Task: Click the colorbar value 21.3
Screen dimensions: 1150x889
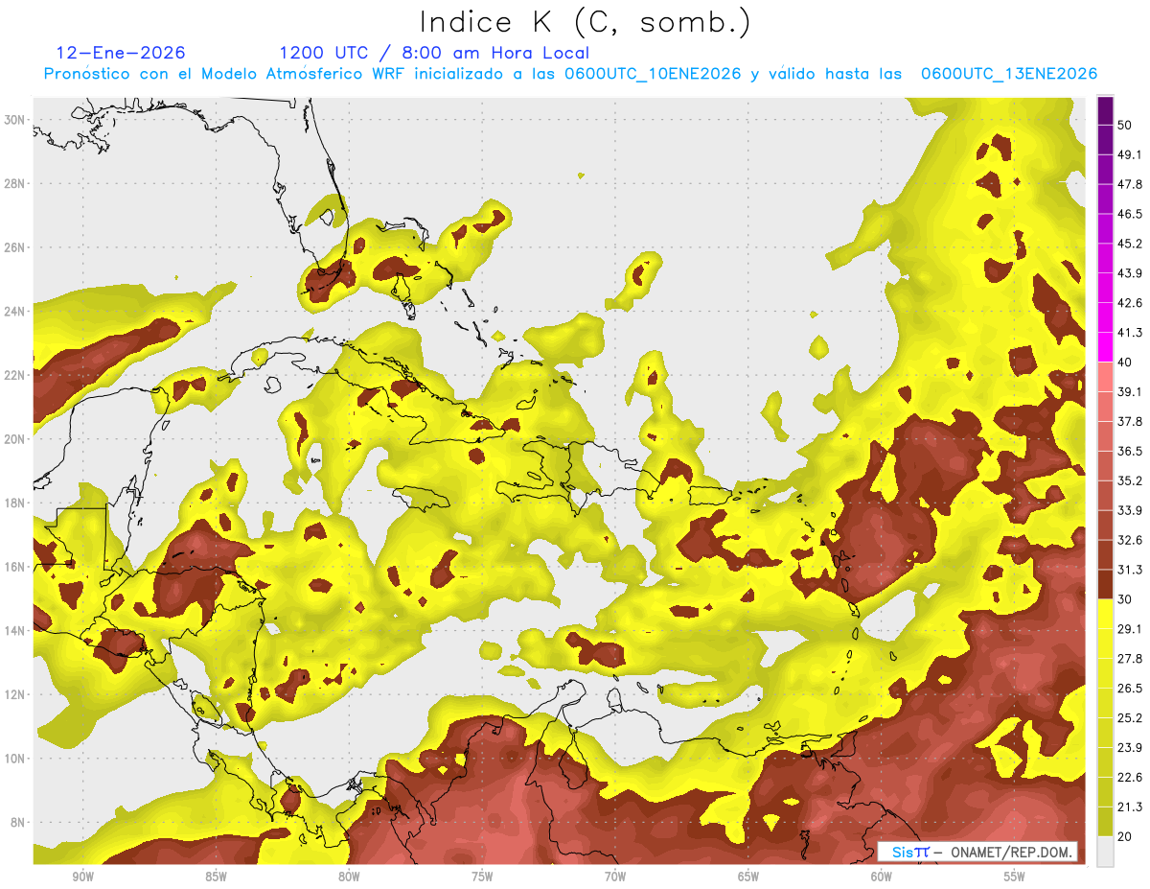Action: tap(1129, 807)
